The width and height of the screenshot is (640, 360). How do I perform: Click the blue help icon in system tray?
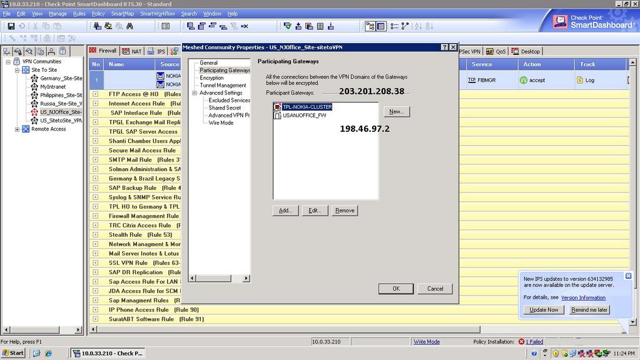tap(534, 354)
